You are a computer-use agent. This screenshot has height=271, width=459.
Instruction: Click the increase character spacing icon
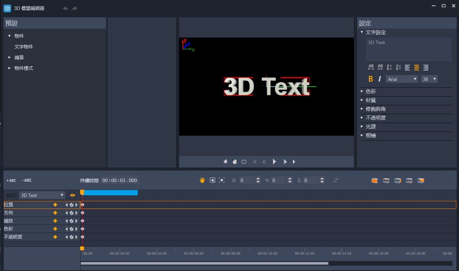pos(371,67)
